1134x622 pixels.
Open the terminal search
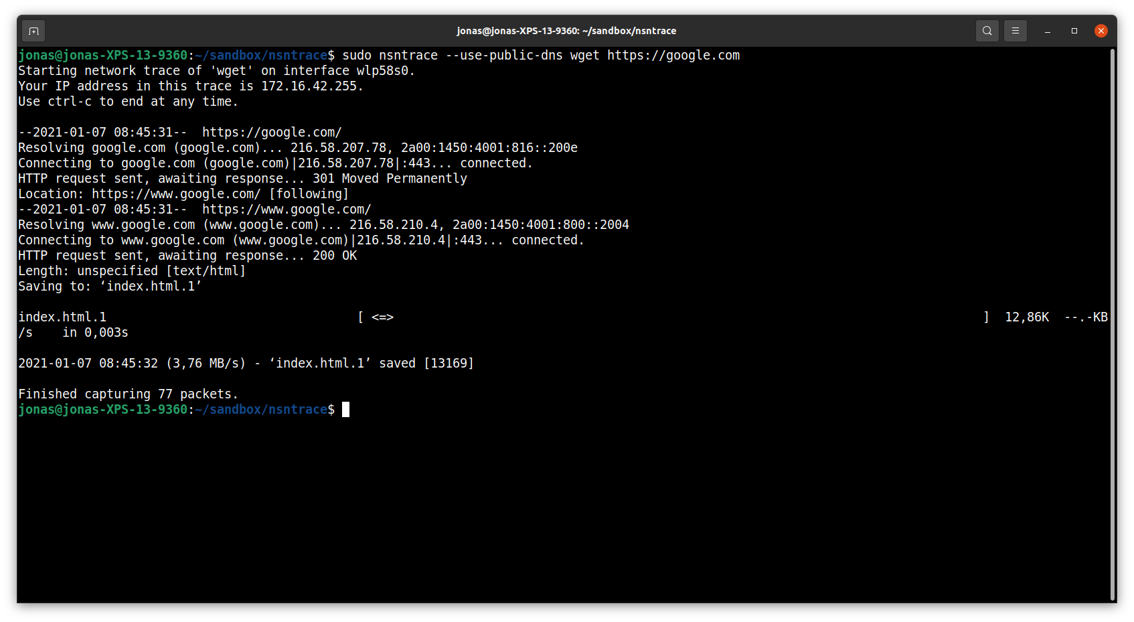(x=987, y=31)
